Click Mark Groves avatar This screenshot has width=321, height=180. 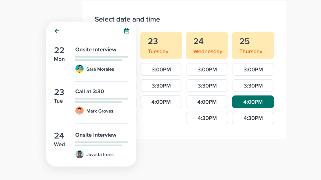pyautogui.click(x=79, y=111)
